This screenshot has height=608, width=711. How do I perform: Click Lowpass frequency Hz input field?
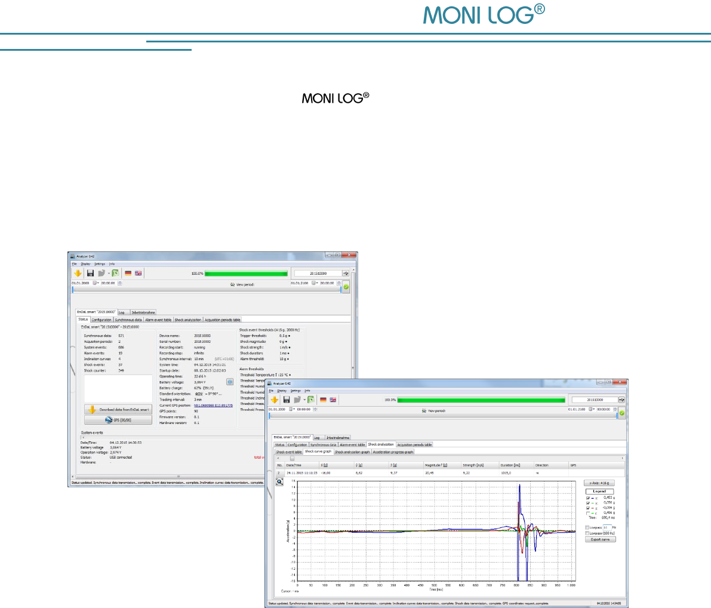(607, 528)
